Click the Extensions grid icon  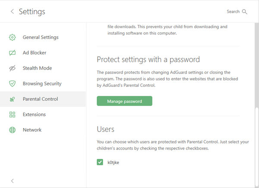coord(12,115)
